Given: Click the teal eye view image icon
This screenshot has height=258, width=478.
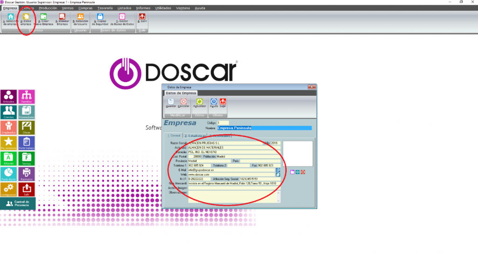Looking at the screenshot, I should coord(297,172).
